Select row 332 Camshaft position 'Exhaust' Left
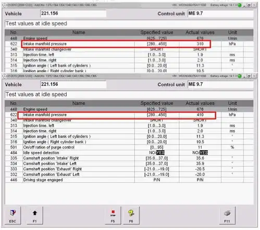 [129, 174]
